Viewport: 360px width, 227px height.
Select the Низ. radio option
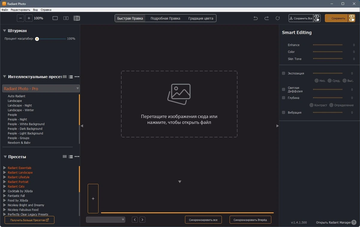coord(316,81)
